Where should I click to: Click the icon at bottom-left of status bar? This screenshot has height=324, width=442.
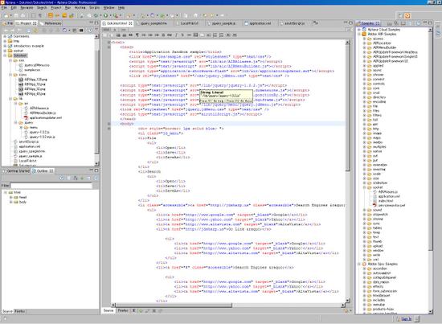point(5,319)
